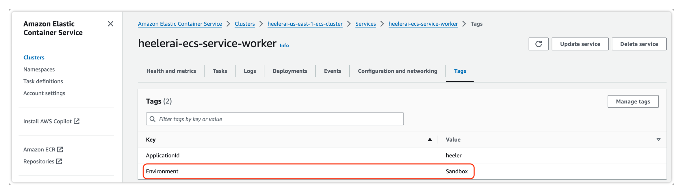Go to the Services breadcrumb link
683x194 pixels.
tap(365, 24)
